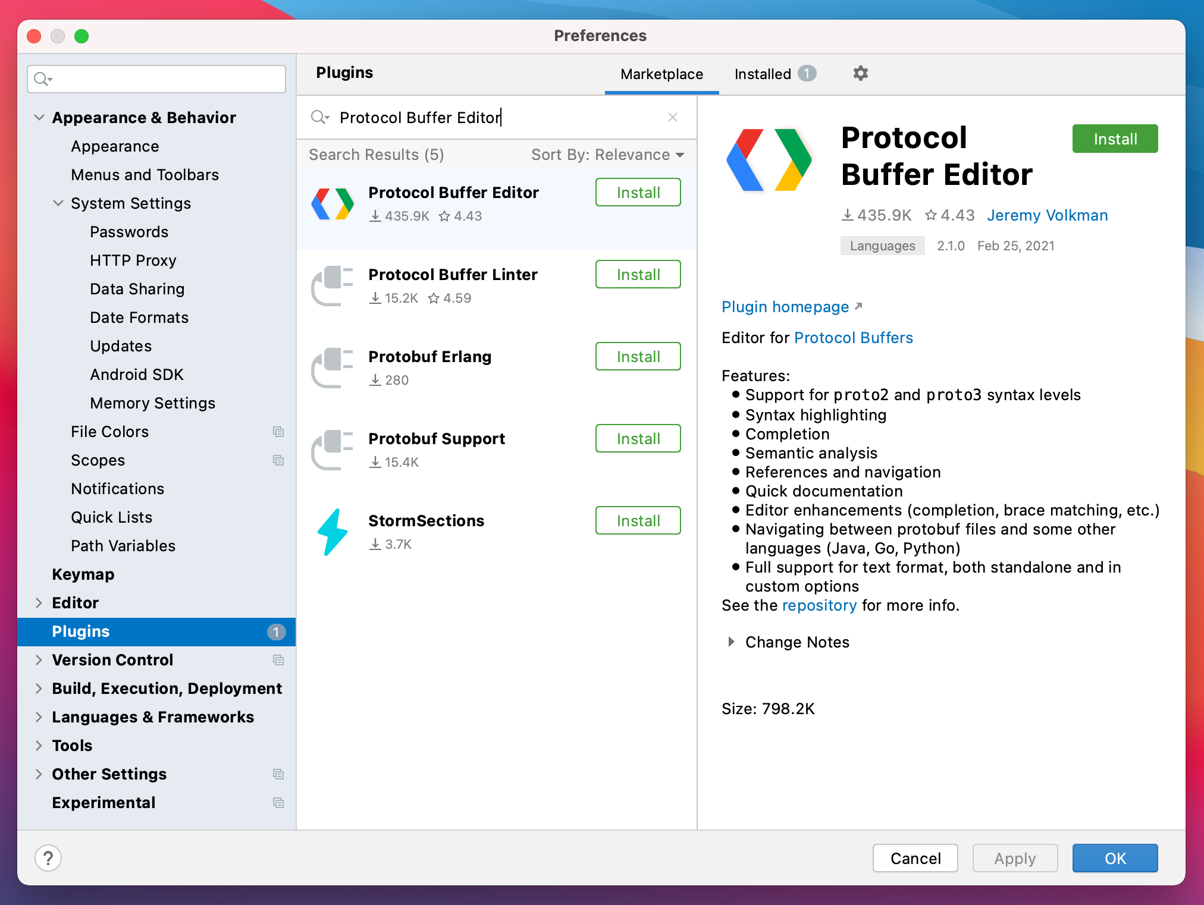Click the Protocol Buffer Editor logo in results list
Viewport: 1204px width, 905px height.
[x=333, y=204]
